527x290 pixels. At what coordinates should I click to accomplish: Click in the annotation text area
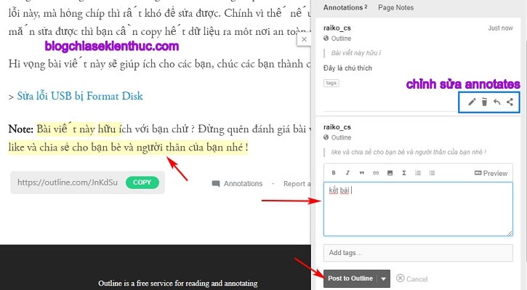[x=418, y=209]
